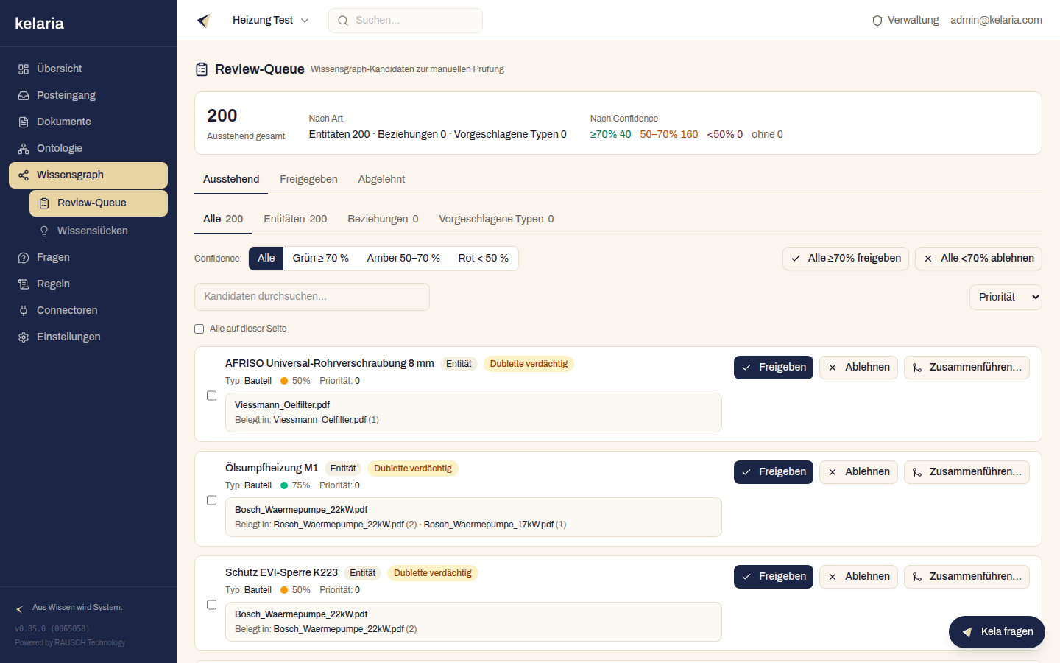1060x663 pixels.
Task: Click Zusammenführen for AFRISO Universal-Rohrverschraubung
Action: click(967, 368)
